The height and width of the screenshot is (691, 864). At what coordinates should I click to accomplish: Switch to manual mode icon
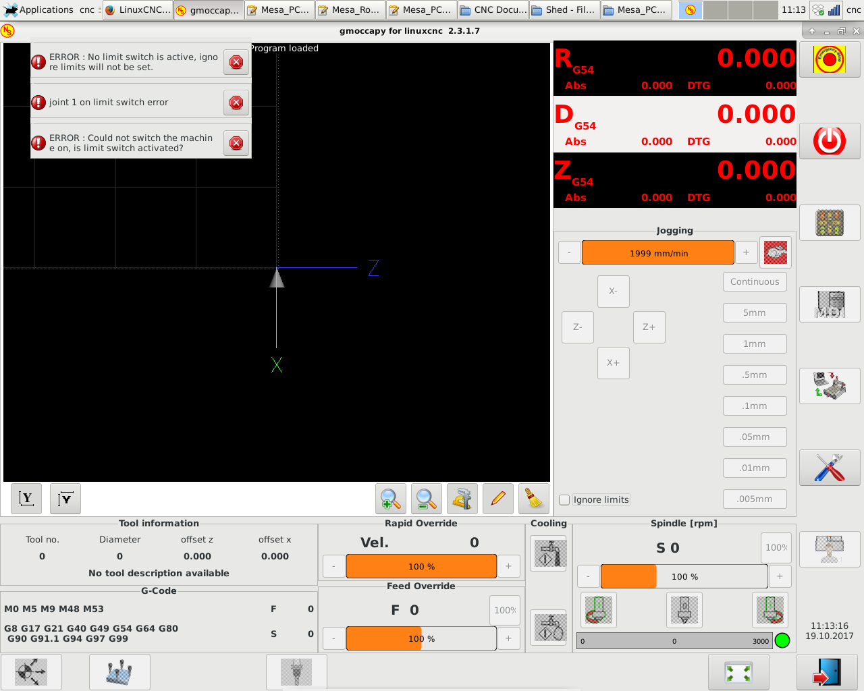[x=830, y=223]
